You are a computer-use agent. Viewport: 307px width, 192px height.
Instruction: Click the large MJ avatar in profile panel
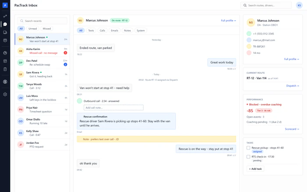click(251, 22)
